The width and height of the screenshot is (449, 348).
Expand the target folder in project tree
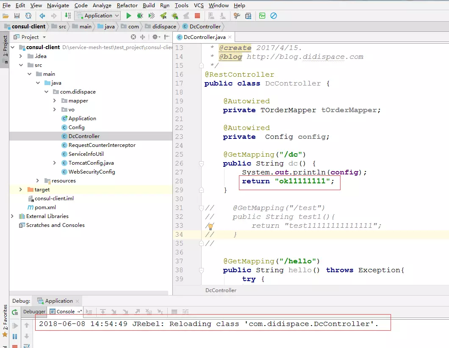pos(21,190)
